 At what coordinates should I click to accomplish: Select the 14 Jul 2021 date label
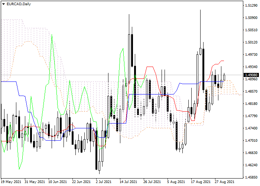coord(129,182)
